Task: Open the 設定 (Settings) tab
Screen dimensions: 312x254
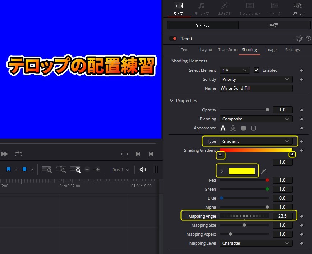Action: (274, 25)
